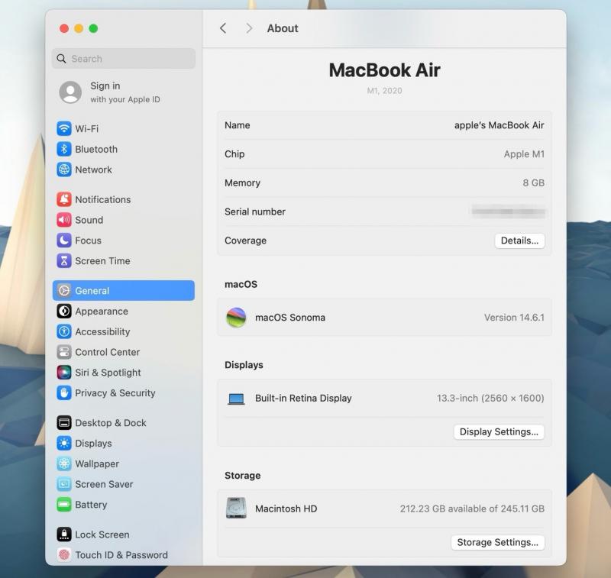Screen dimensions: 611x578
Task: Click 212.23 GB available of 245.11 GB
Action: point(472,509)
